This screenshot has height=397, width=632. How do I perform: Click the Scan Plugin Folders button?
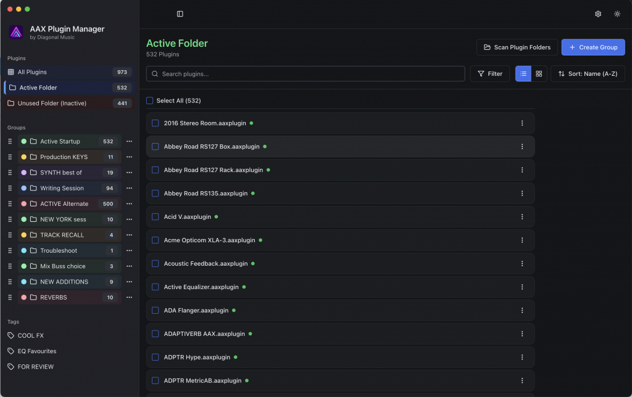click(x=517, y=47)
